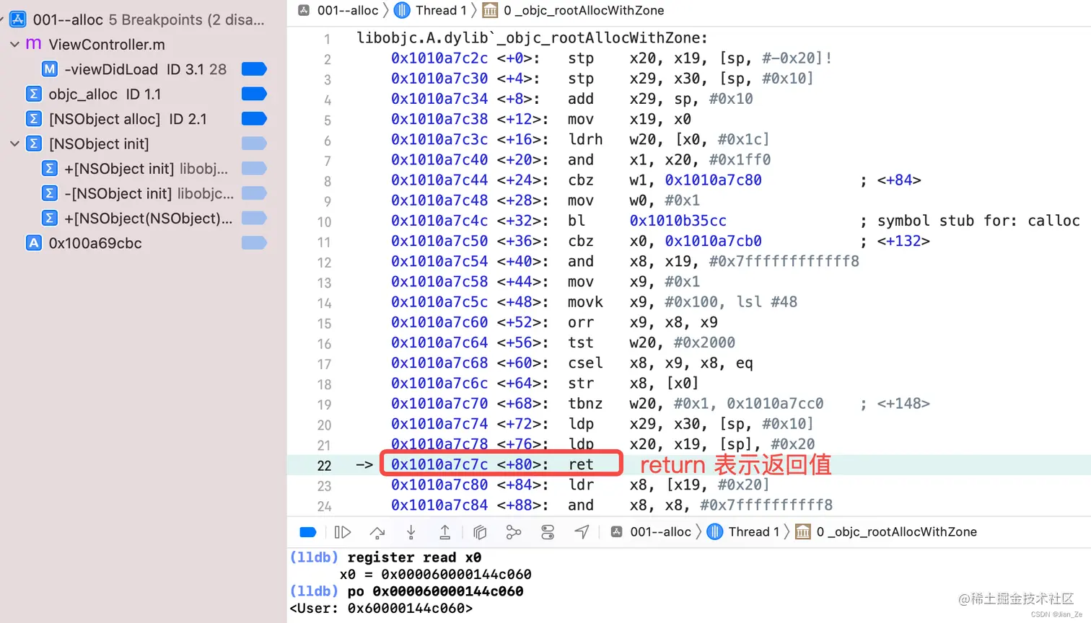Click the 0x1010a7c80 cbz branch target
This screenshot has height=623, width=1091.
coord(713,180)
